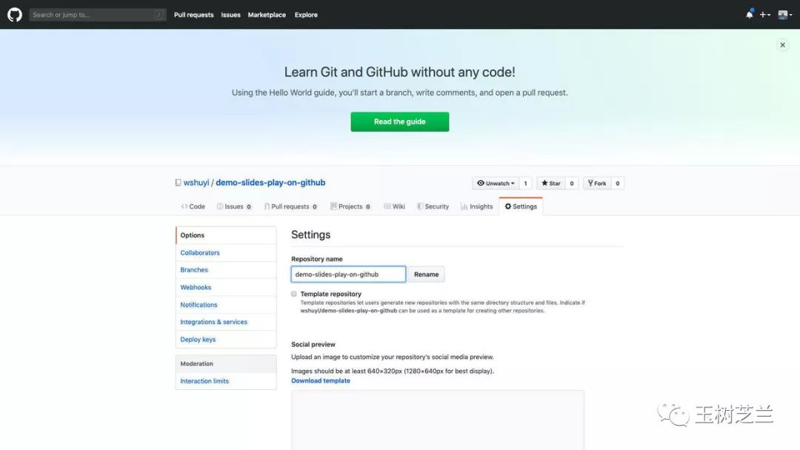Screen dimensions: 800x450
Task: Open the plus create-new dropdown
Action: click(x=764, y=15)
